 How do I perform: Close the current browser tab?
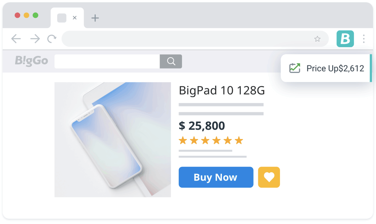(x=75, y=18)
